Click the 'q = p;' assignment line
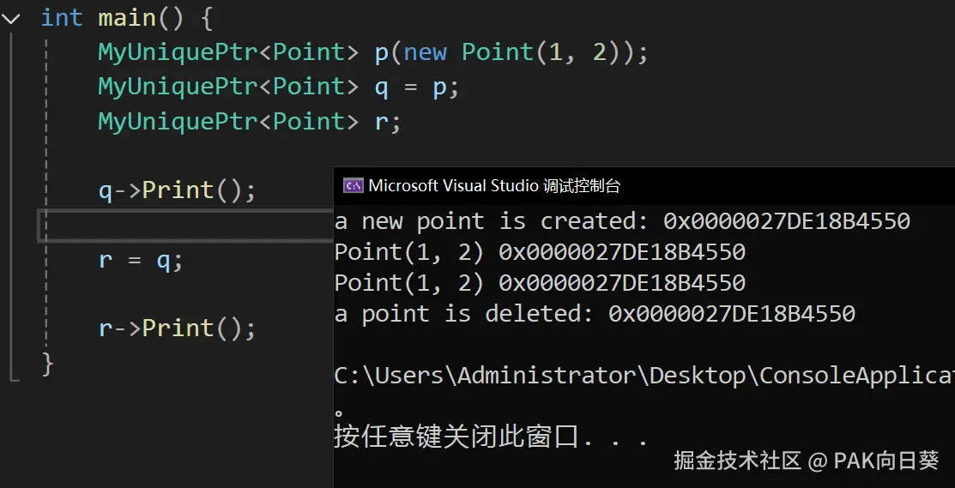This screenshot has width=955, height=488. [416, 87]
